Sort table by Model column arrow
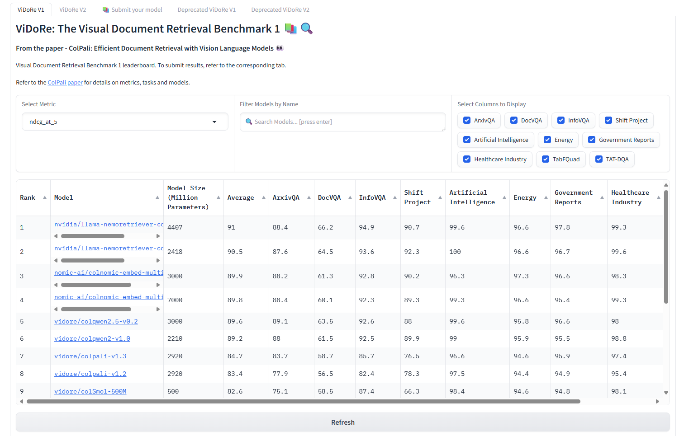 157,197
